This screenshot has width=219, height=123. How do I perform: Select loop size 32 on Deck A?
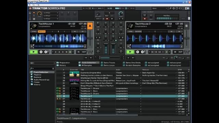click(70, 52)
